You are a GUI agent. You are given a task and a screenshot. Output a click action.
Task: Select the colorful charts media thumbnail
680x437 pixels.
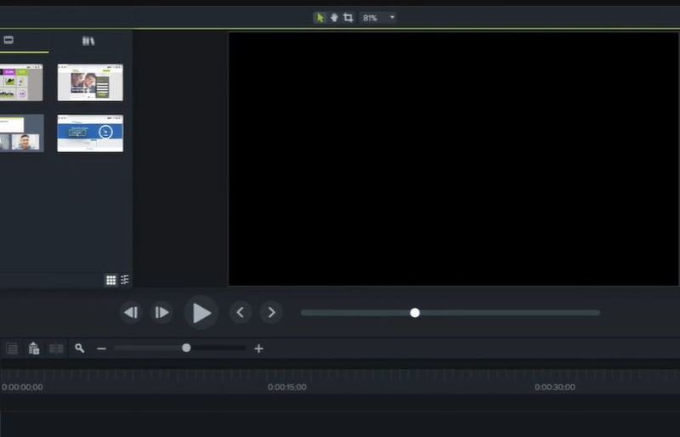coord(21,82)
